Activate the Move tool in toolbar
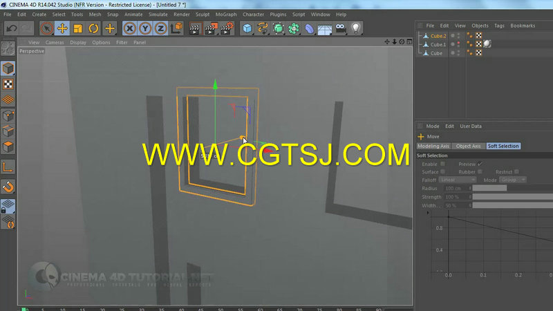Viewport: 553px width, 311px height. pyautogui.click(x=62, y=28)
